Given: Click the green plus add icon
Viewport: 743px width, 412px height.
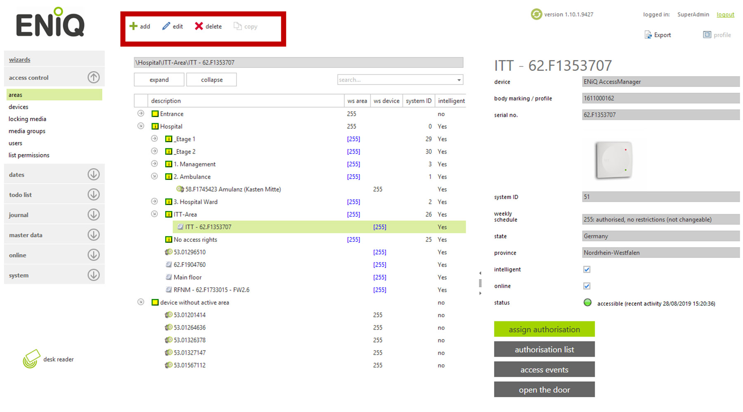Looking at the screenshot, I should pos(133,26).
